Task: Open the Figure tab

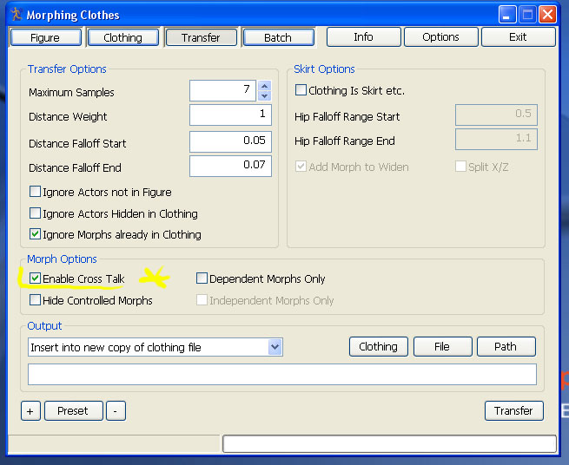Action: coord(46,37)
